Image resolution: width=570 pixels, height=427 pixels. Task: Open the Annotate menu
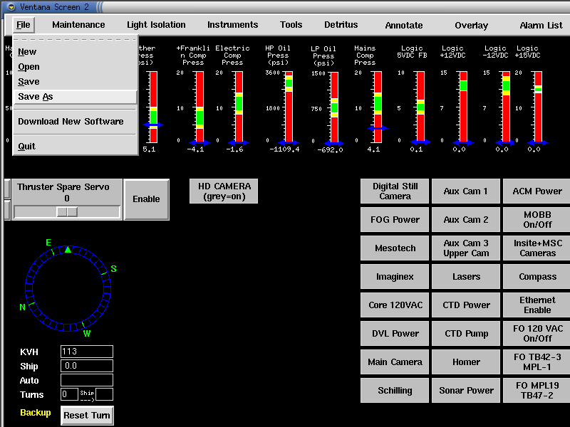pos(404,26)
